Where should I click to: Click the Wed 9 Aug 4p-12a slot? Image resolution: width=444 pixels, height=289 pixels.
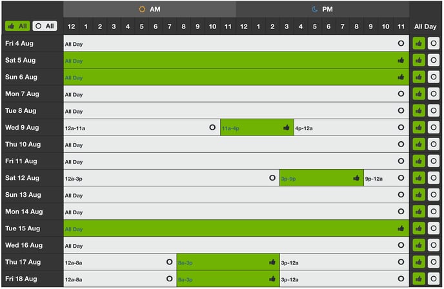352,127
